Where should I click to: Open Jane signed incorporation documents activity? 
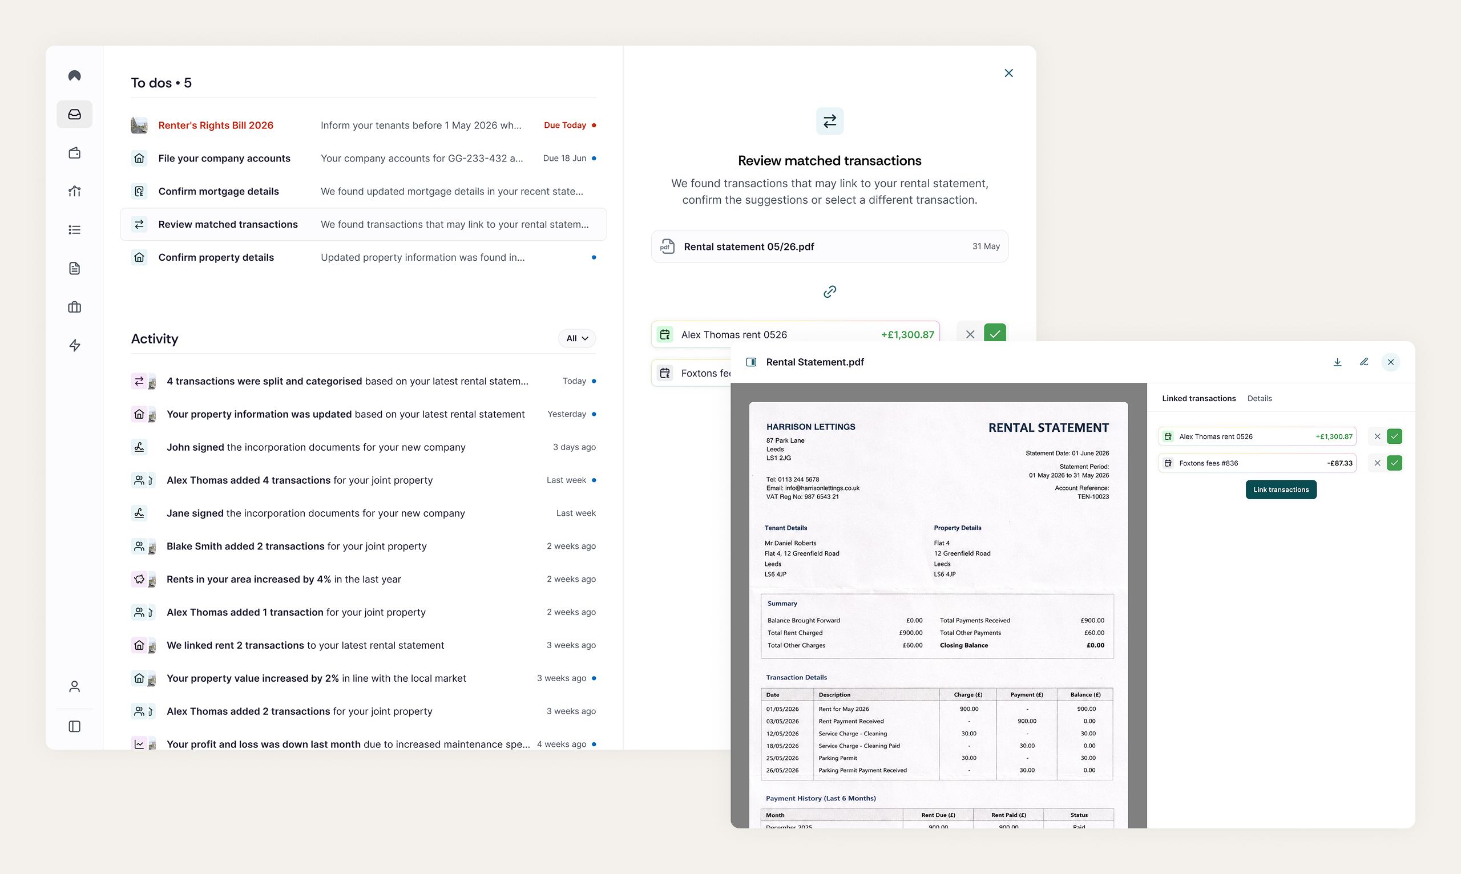[x=364, y=513]
